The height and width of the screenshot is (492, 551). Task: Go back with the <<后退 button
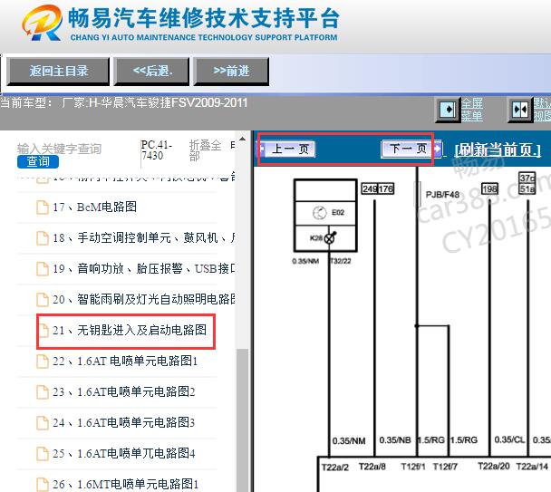pos(152,72)
